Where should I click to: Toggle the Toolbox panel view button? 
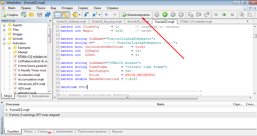(66, 15)
